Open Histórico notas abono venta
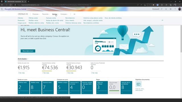The height and width of the screenshot is (102, 182). tap(93, 18)
